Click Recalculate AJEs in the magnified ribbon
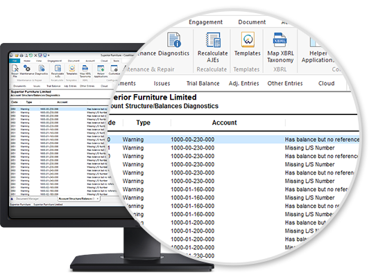This screenshot has height=277, width=369. click(x=213, y=47)
